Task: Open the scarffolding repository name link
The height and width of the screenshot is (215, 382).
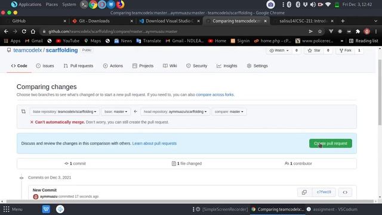Action: (61, 50)
